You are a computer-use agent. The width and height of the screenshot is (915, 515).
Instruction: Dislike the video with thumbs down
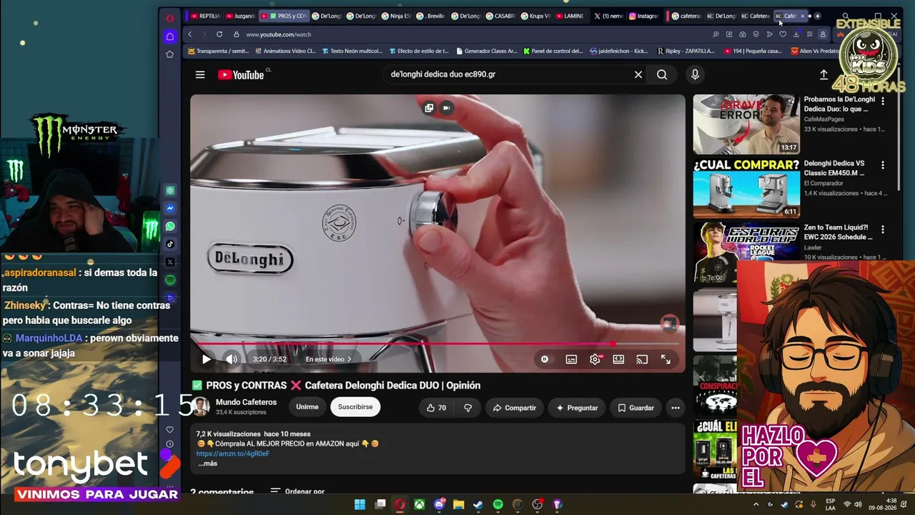[x=468, y=408]
